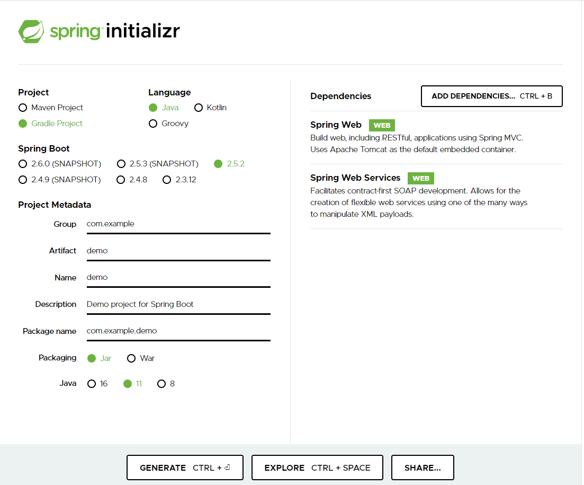Click the 'initializr' title text

[143, 31]
